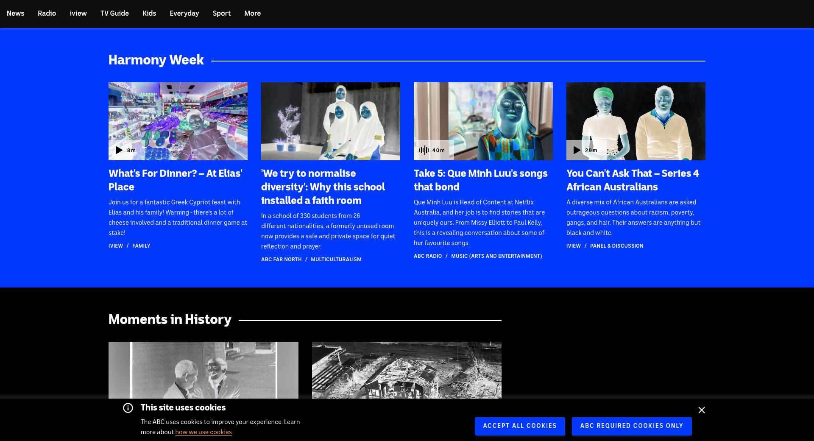Click the play icon on Elias' Place thumbnail
This screenshot has height=441, width=814.
pyautogui.click(x=119, y=150)
